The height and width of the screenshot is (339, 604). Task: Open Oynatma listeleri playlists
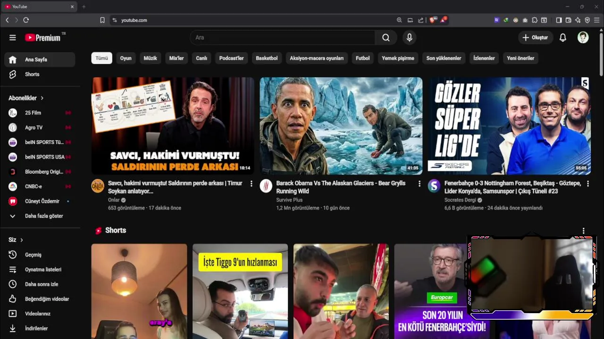(x=40, y=269)
